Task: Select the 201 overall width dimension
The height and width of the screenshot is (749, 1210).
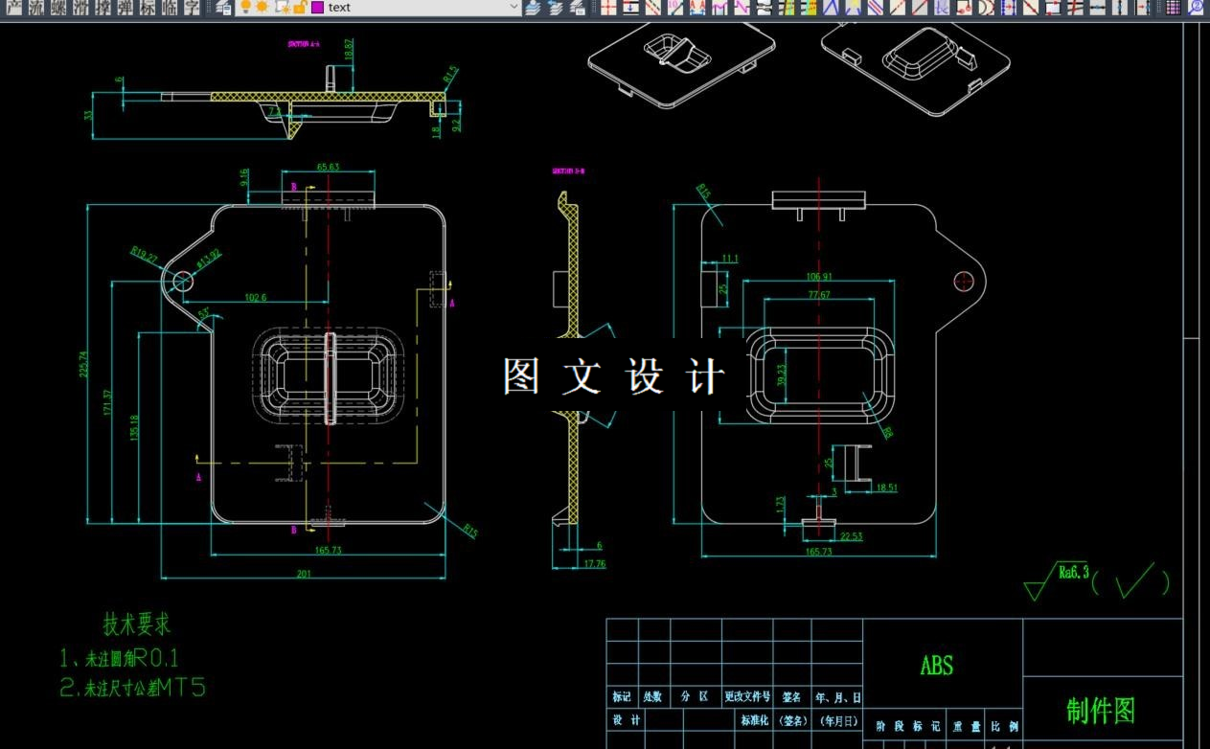Action: click(x=304, y=575)
